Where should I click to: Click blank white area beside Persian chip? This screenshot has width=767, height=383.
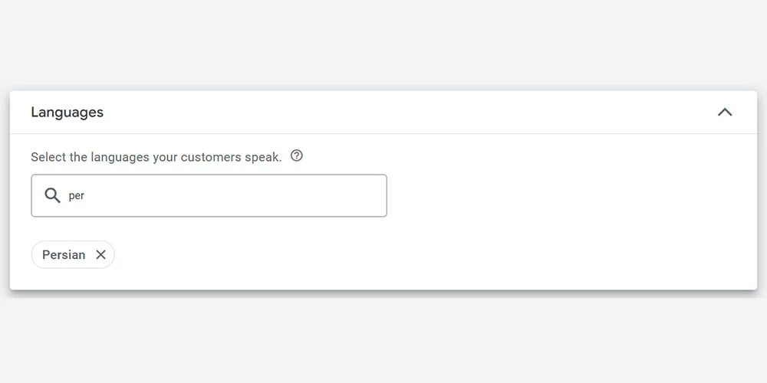[383, 255]
